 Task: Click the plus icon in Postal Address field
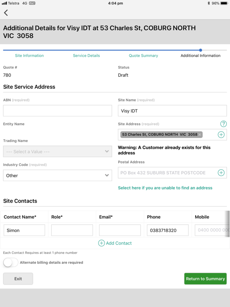coord(221,173)
